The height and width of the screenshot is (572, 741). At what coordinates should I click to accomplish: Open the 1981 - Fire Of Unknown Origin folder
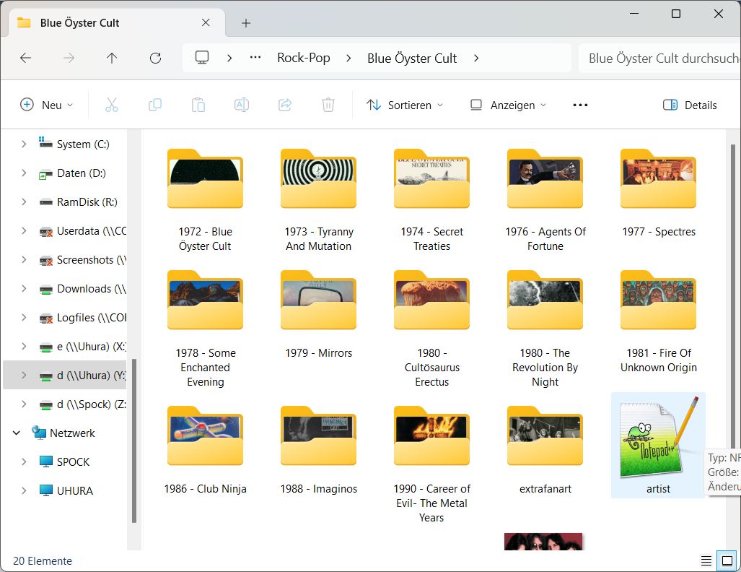tap(659, 321)
